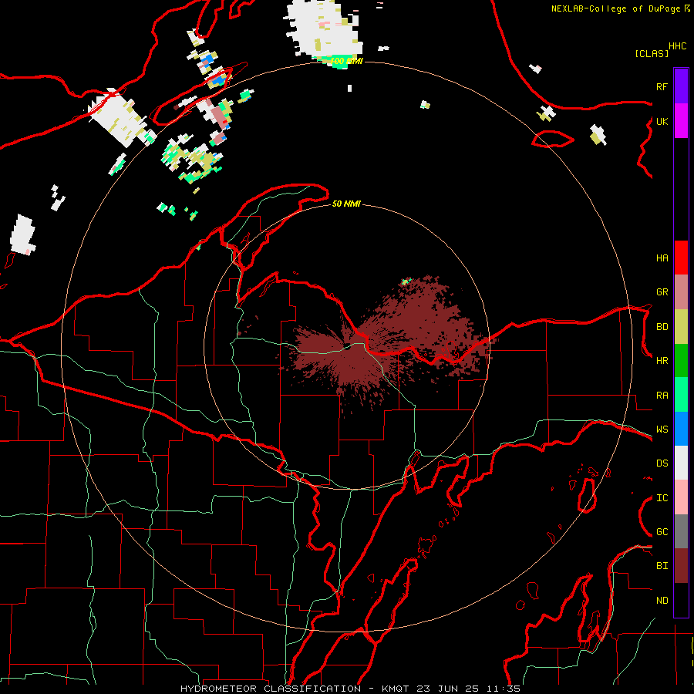The width and height of the screenshot is (694, 694).
Task: Click the UK legend label
Action: (x=662, y=121)
